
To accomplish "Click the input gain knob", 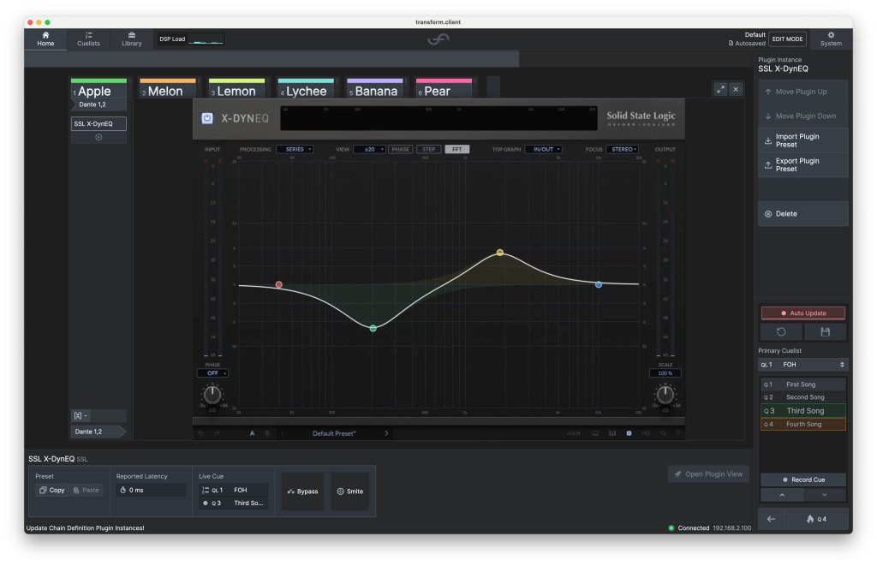I will tap(212, 394).
